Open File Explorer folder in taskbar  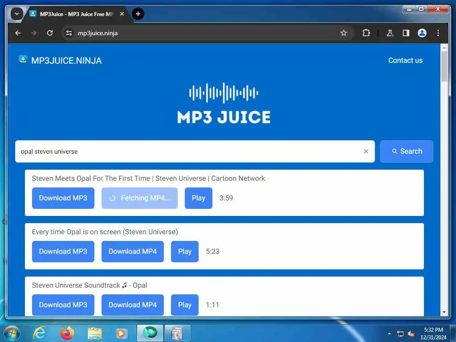[94, 334]
